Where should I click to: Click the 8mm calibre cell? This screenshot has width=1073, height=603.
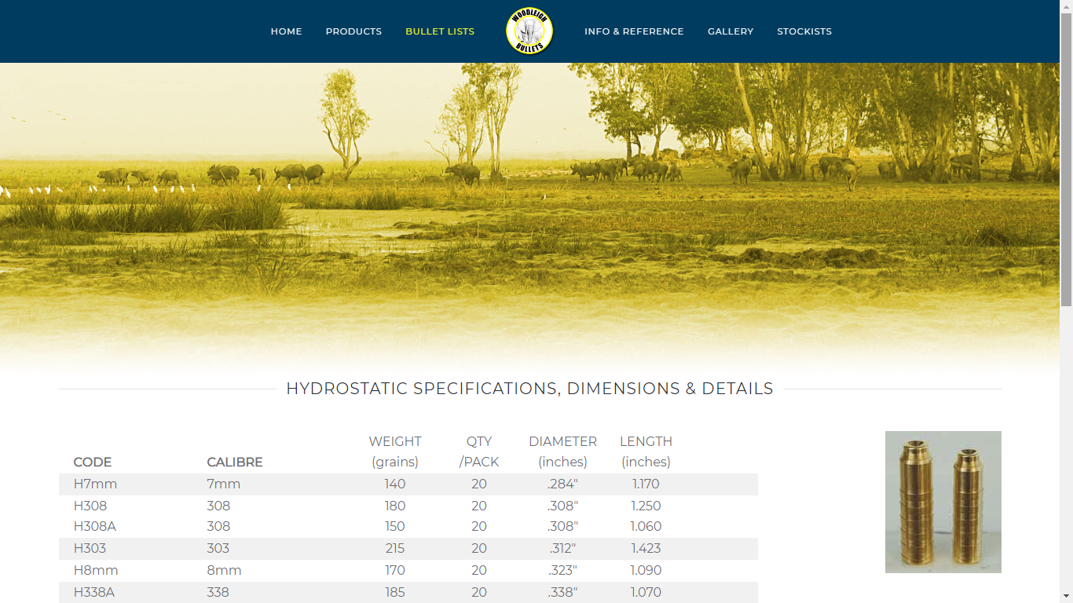click(x=224, y=571)
